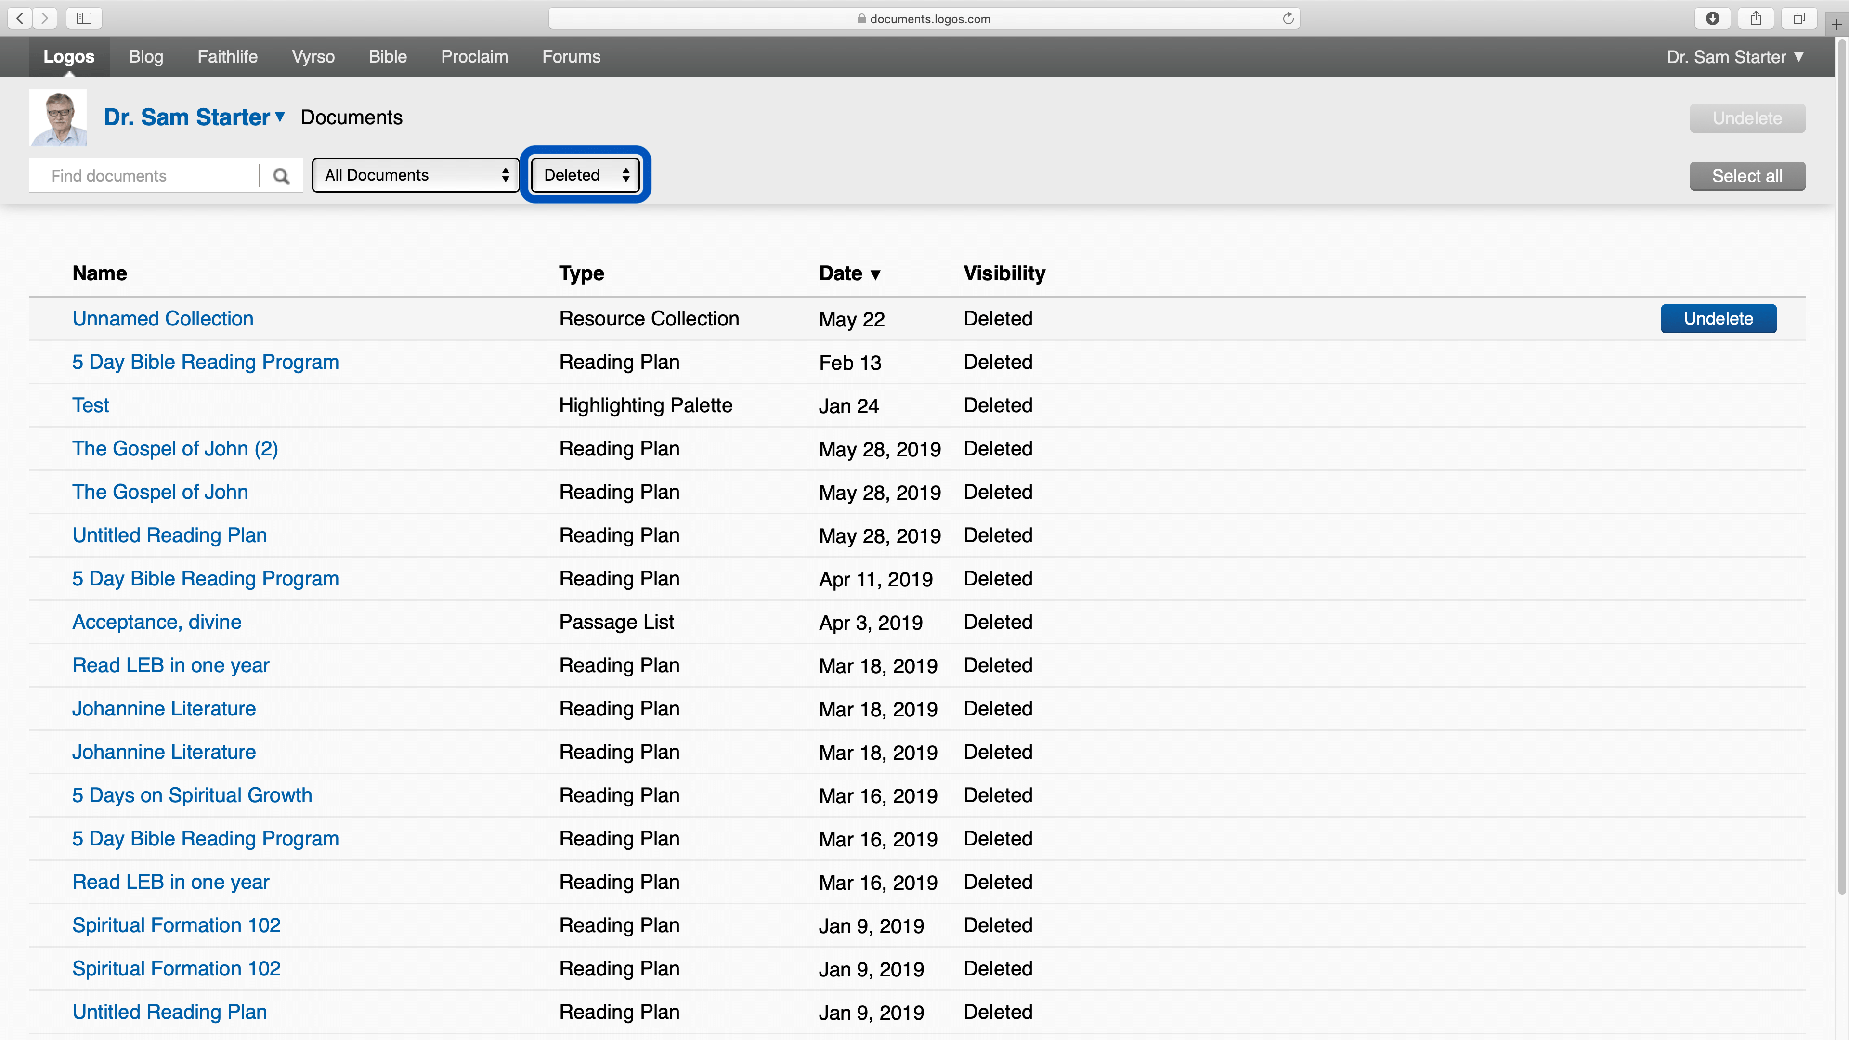Show all tabs with the tab overview icon
Viewport: 1849px width, 1040px height.
pos(1799,18)
